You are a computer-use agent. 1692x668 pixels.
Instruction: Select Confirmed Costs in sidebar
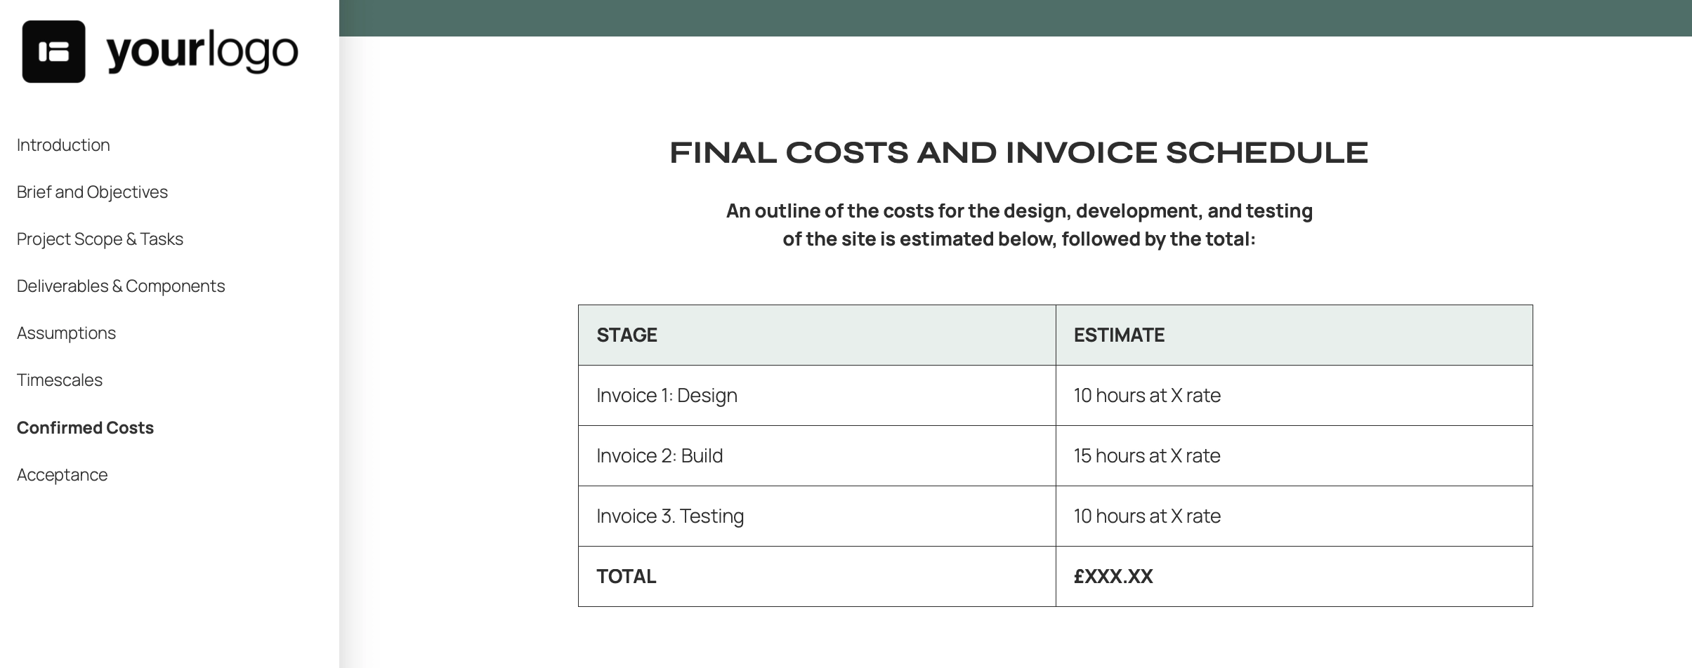(85, 427)
